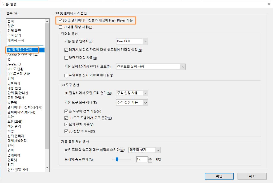Viewport: 273px width, 183px height.
Task: Disable 손 도구에 선택 사용
Action: click(66, 111)
